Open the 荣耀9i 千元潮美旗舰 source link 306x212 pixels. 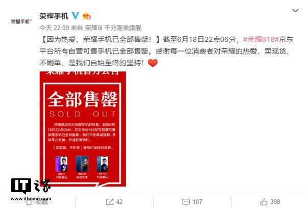[113, 28]
